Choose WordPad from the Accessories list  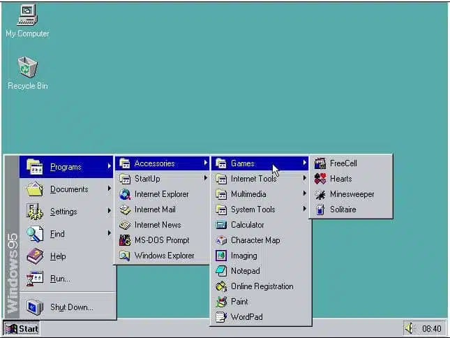(246, 317)
